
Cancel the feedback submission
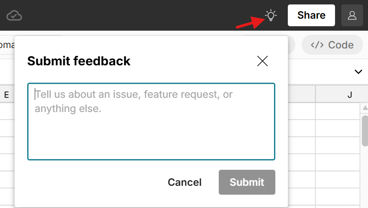click(x=184, y=182)
